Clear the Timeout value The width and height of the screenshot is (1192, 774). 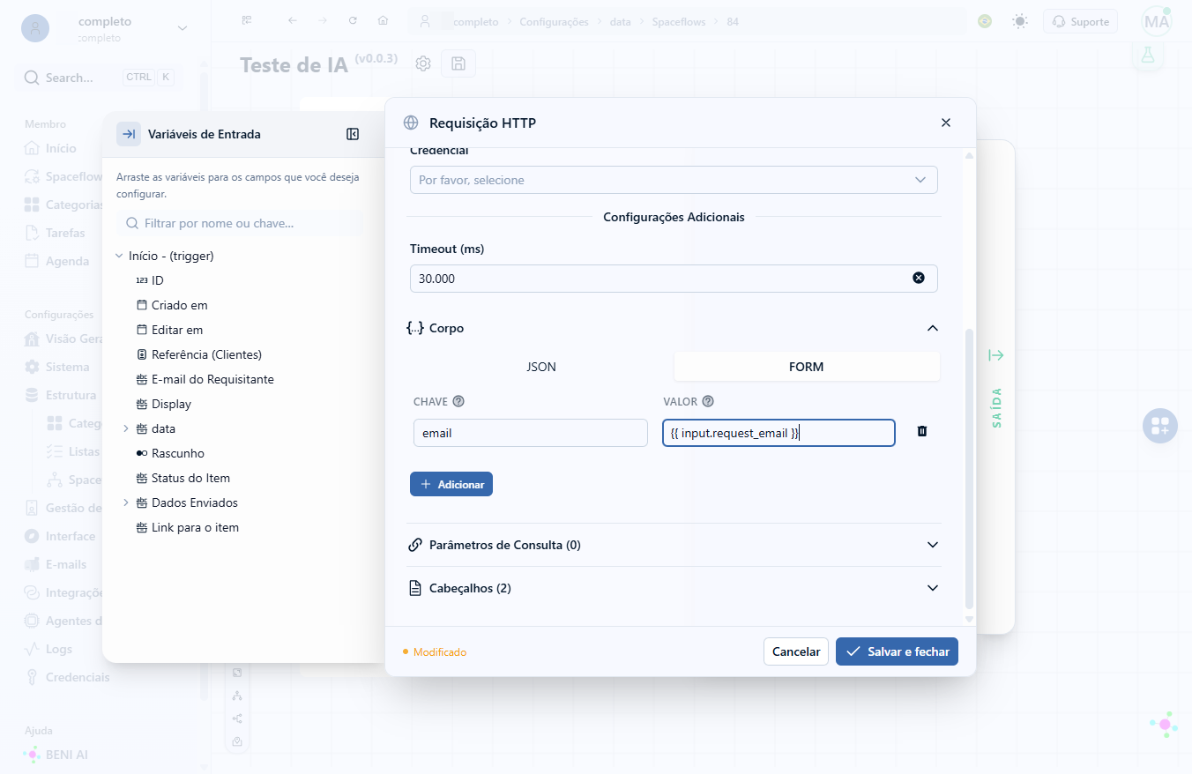click(x=919, y=278)
